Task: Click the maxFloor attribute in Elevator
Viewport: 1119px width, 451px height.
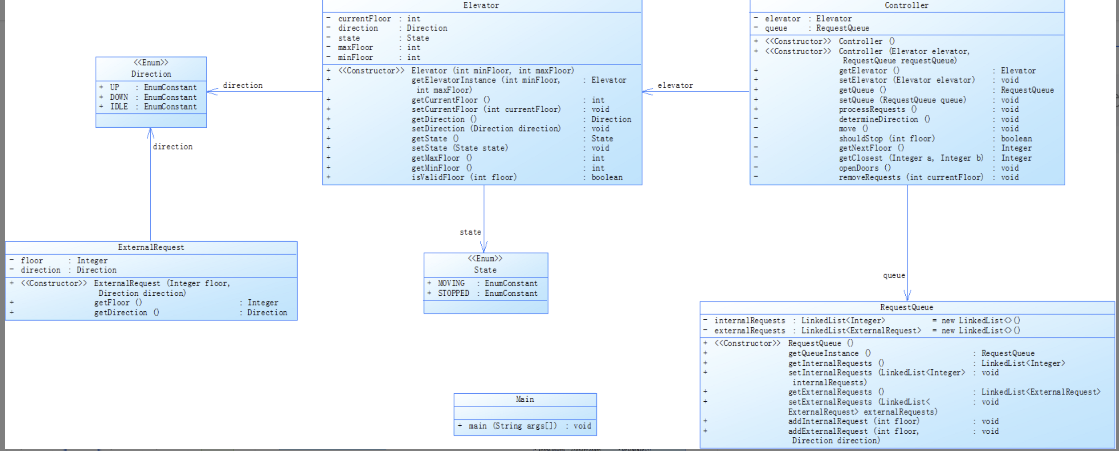Action: 373,47
